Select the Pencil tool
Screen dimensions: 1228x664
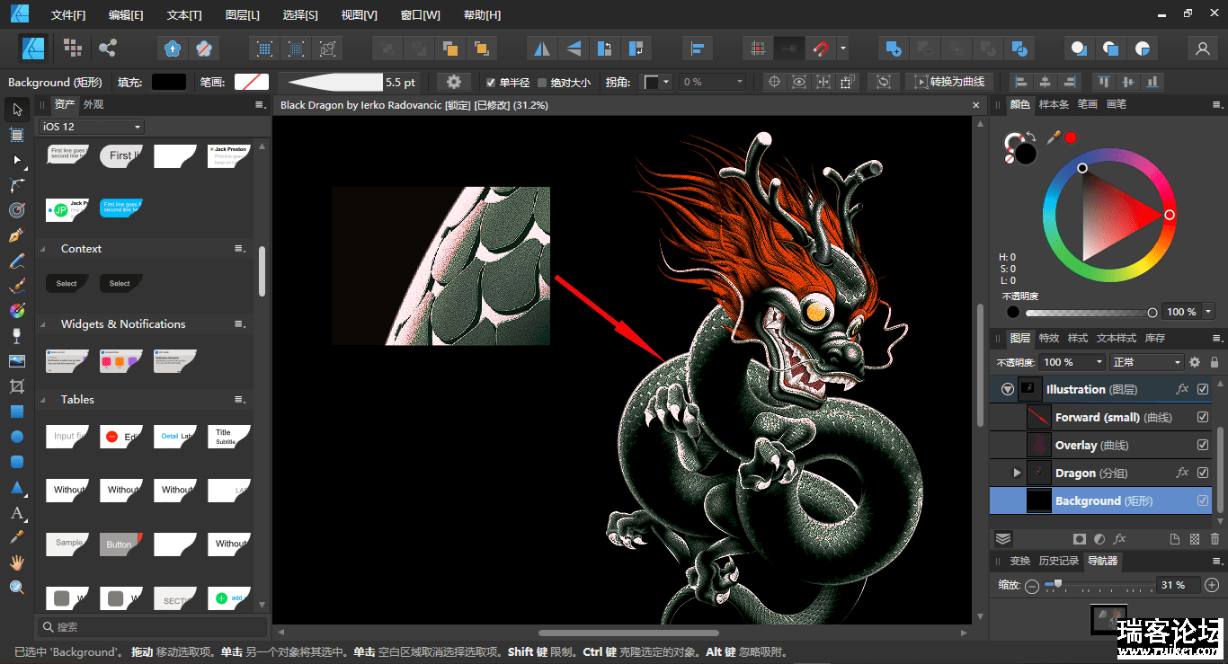(17, 261)
